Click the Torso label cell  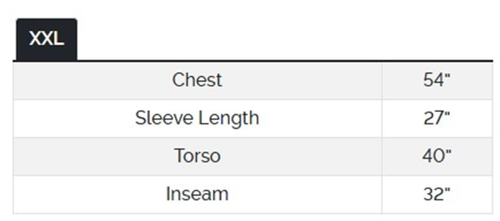point(197,156)
